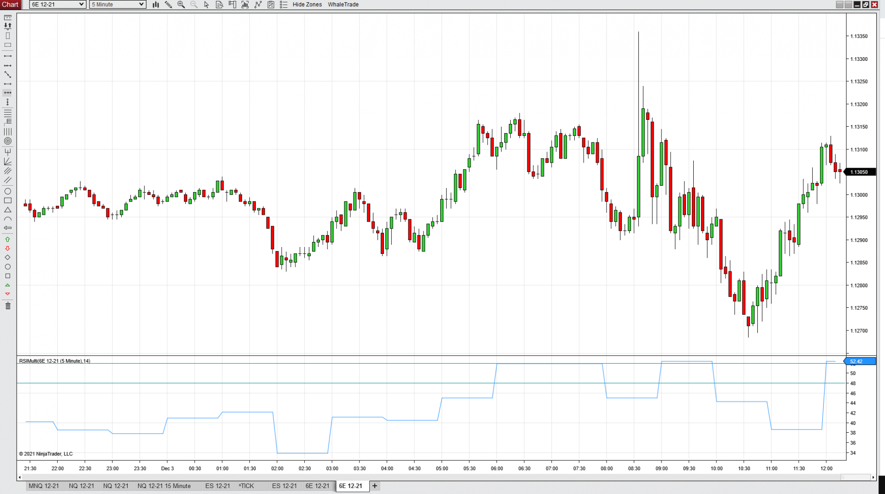Click the 1.13350 price axis label

(x=859, y=36)
